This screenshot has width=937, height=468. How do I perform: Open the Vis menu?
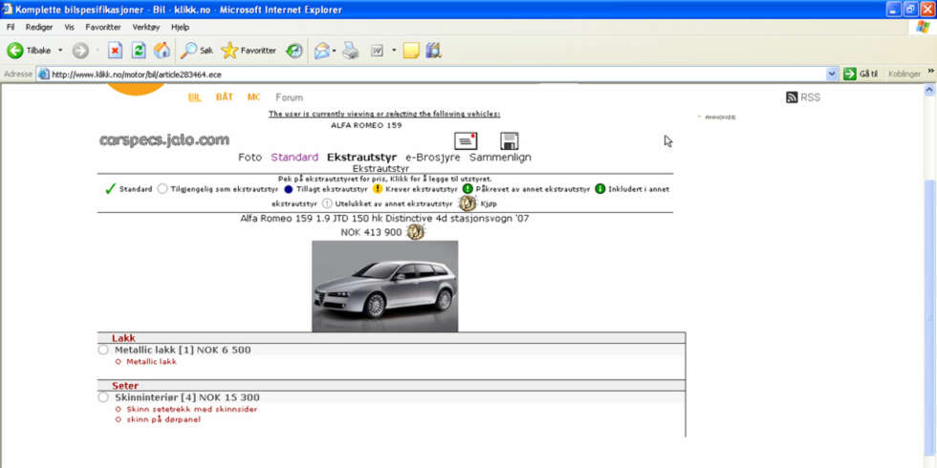point(69,27)
